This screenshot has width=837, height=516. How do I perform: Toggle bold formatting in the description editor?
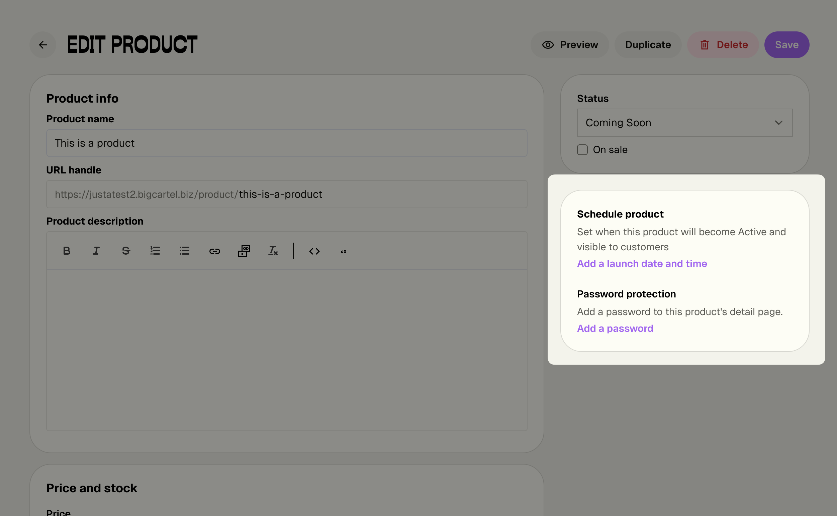[67, 251]
